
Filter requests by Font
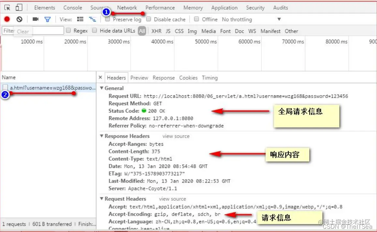click(x=225, y=31)
